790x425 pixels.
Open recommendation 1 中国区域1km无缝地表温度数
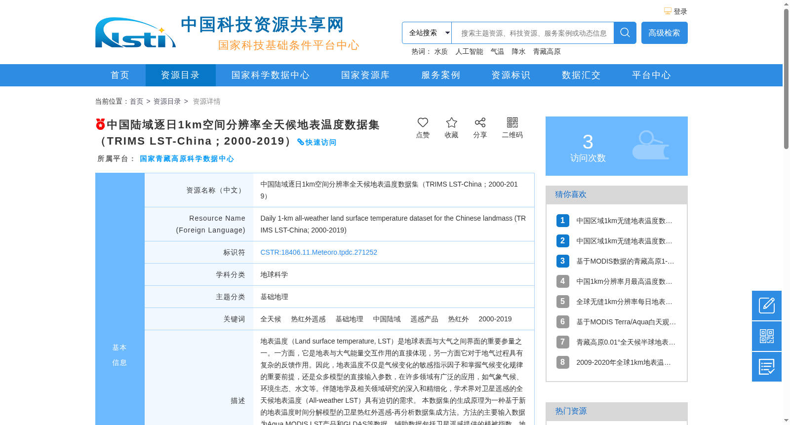click(x=624, y=221)
